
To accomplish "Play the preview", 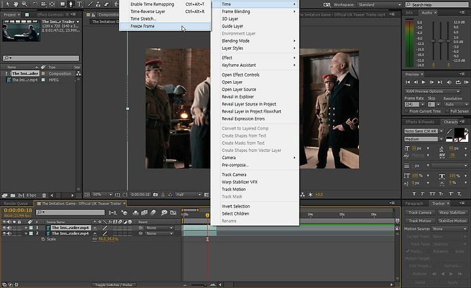I will click(423, 82).
